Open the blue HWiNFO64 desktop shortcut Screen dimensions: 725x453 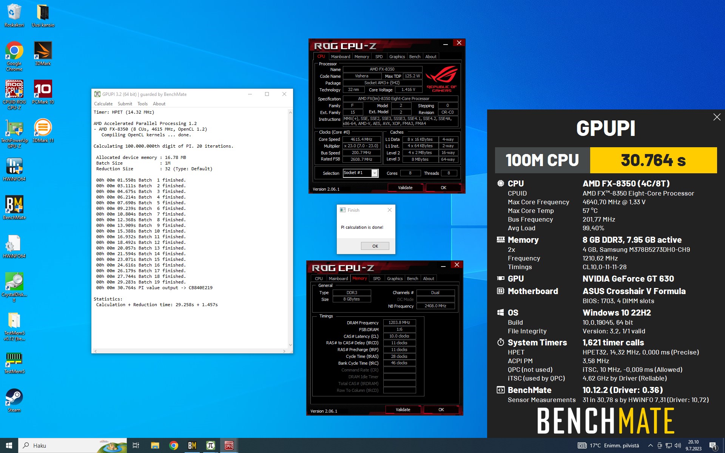point(14,169)
